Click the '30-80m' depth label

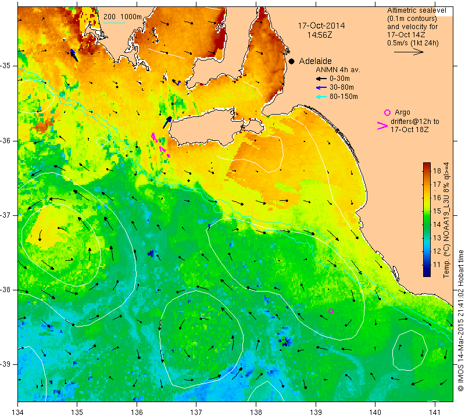342,87
